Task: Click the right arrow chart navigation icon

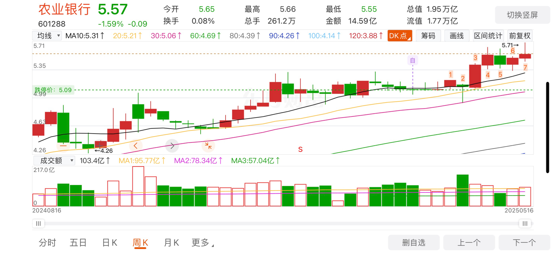Action: coord(172,145)
